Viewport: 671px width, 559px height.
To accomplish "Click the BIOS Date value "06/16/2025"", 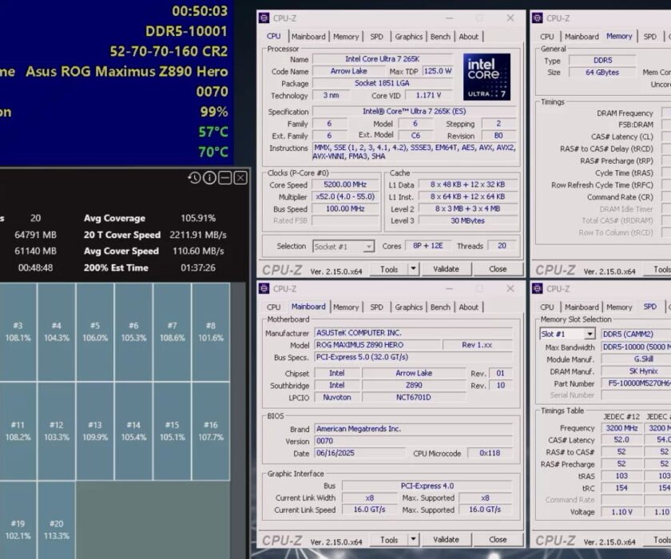I will coord(360,453).
